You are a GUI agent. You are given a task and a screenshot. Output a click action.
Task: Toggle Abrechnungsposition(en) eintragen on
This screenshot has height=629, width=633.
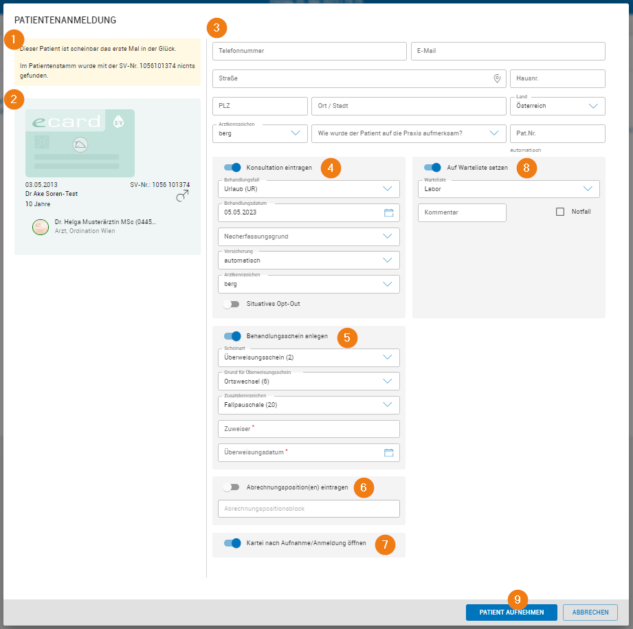click(x=231, y=487)
